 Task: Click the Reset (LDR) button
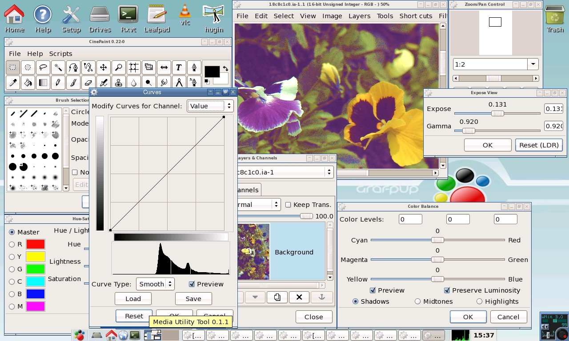click(539, 145)
